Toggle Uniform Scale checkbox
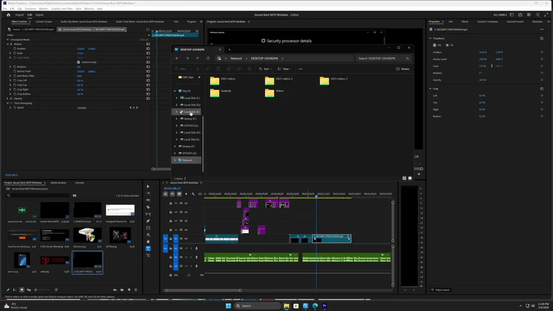The image size is (553, 311). coord(79,62)
